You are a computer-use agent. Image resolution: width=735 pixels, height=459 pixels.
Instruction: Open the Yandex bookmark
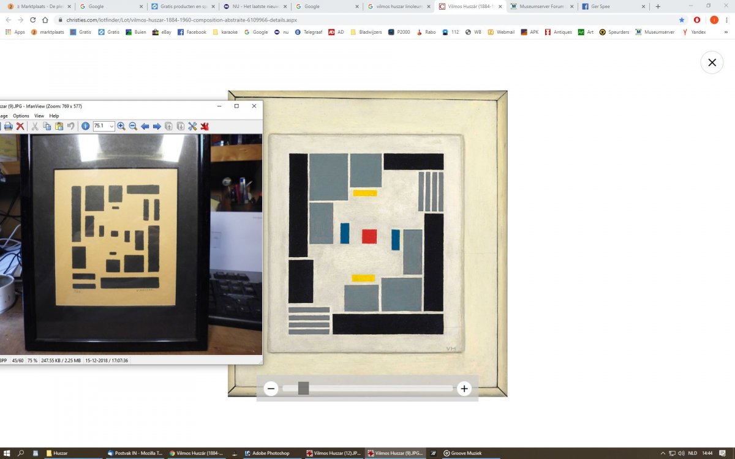tap(694, 32)
